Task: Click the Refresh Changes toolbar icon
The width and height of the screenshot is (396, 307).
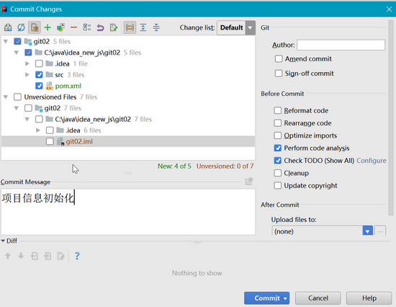Action: (21, 27)
